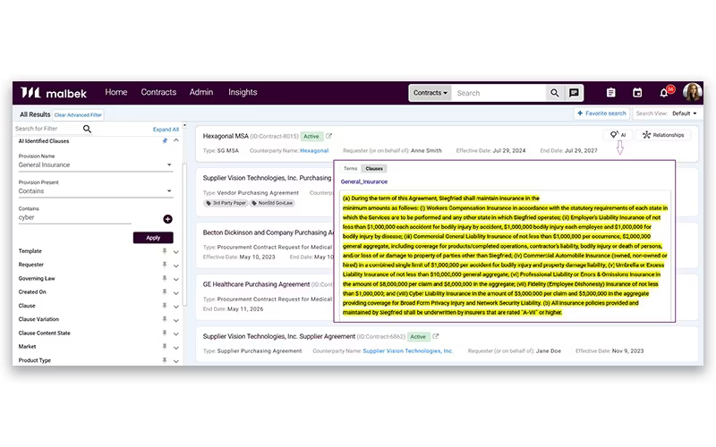Expand the Clause Content State filter
The height and width of the screenshot is (447, 716).
(x=175, y=333)
